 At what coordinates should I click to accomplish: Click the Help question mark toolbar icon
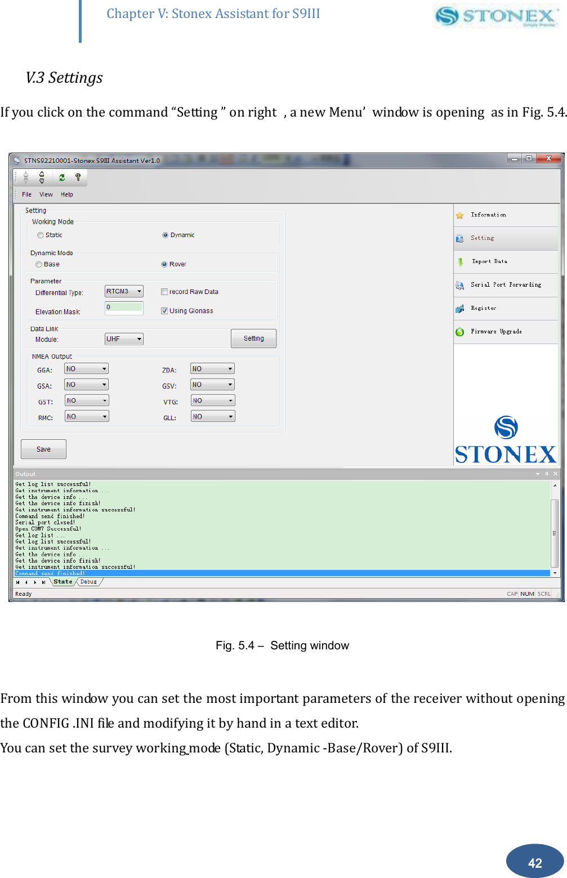[x=77, y=178]
